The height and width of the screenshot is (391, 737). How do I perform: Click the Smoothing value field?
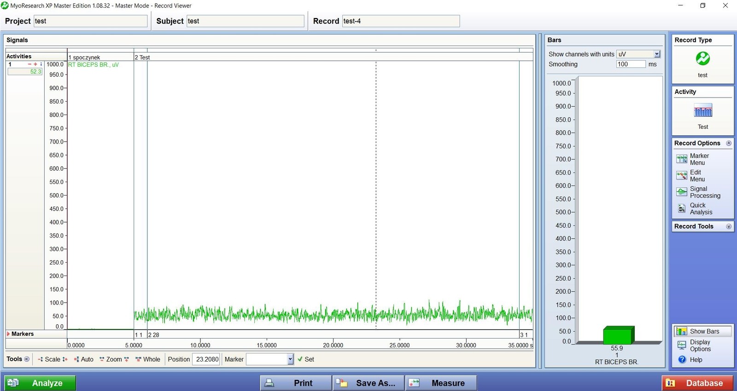tap(630, 64)
